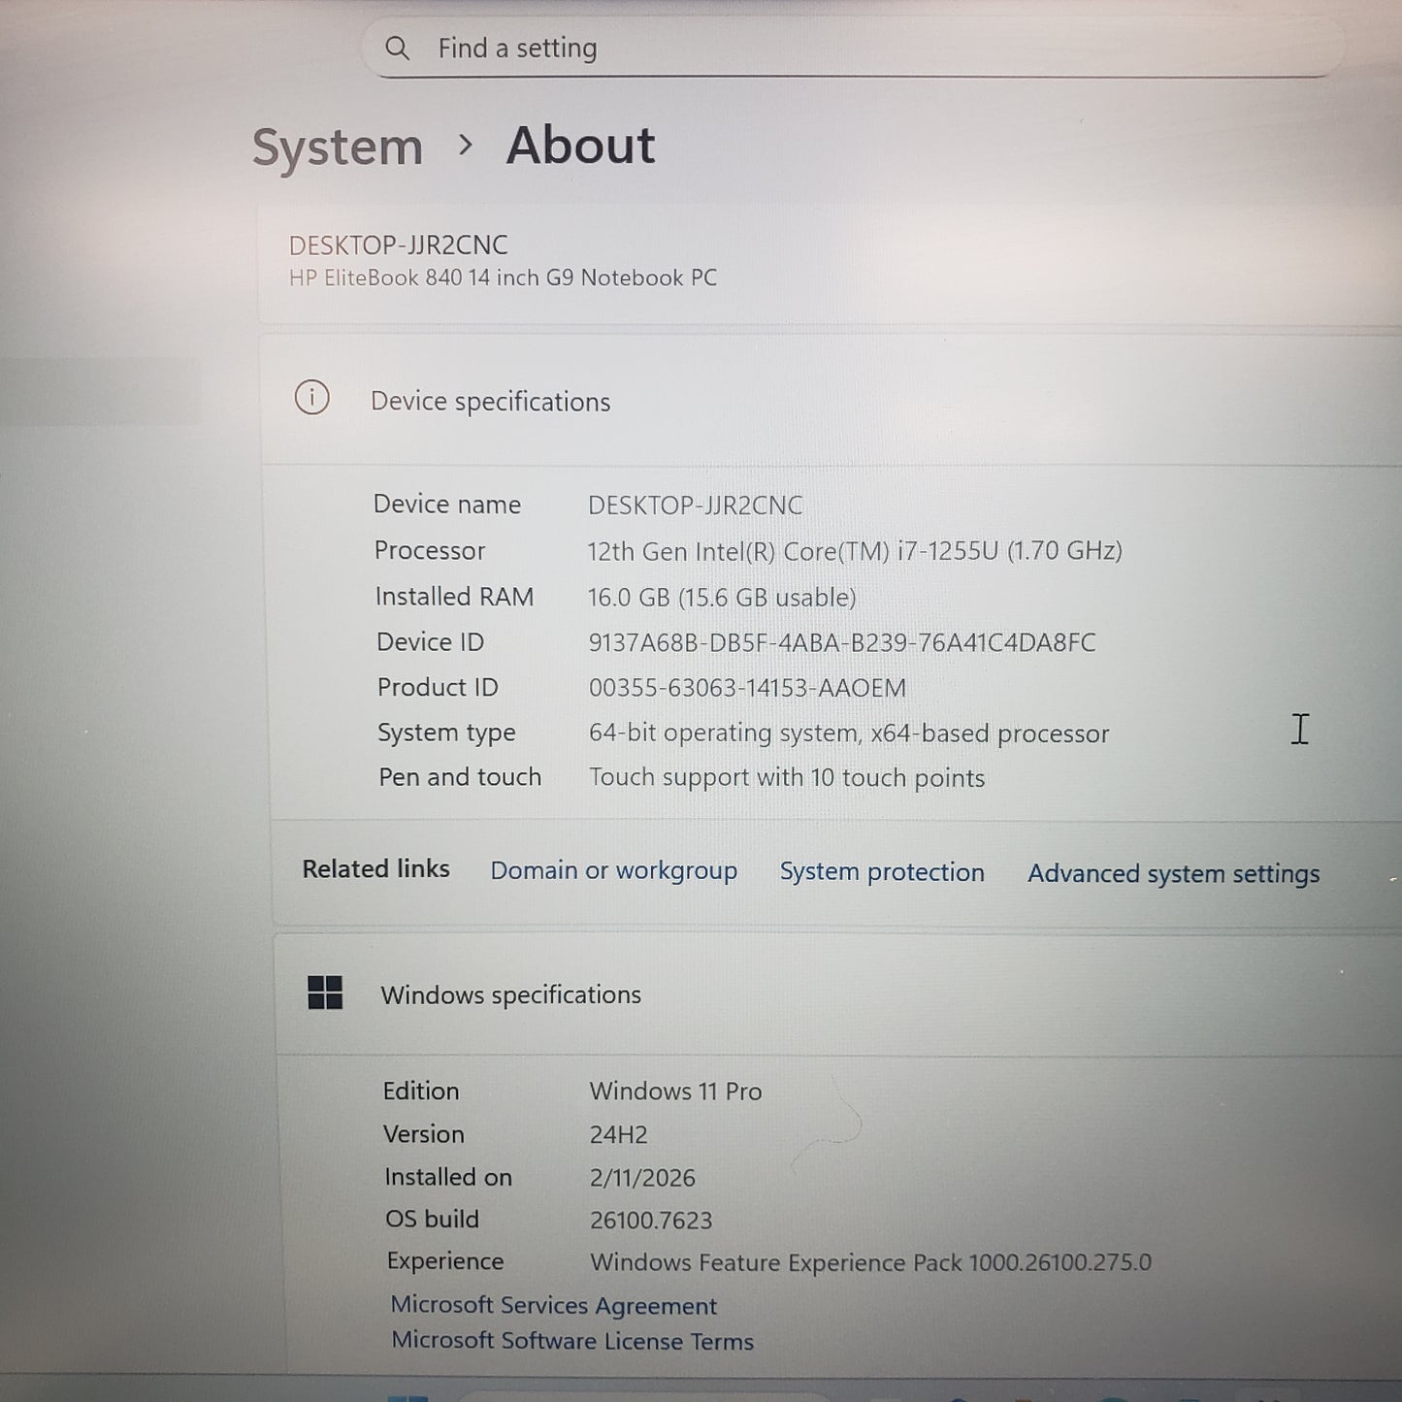Open Advanced system settings

pyautogui.click(x=1172, y=873)
